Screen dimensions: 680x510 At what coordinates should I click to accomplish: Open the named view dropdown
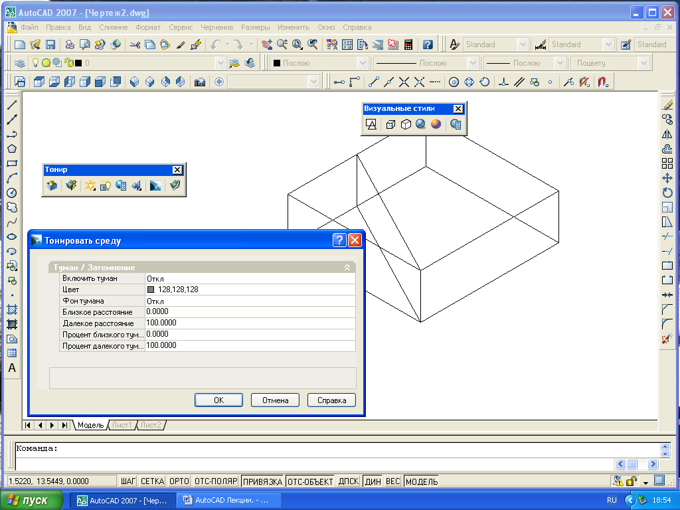tap(313, 82)
